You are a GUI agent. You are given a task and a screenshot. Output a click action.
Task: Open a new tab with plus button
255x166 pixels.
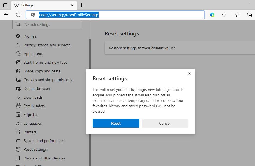81,5
